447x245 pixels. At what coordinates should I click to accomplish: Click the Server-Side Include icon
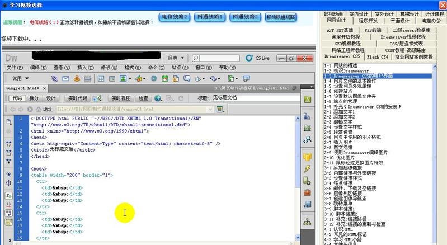(176, 78)
